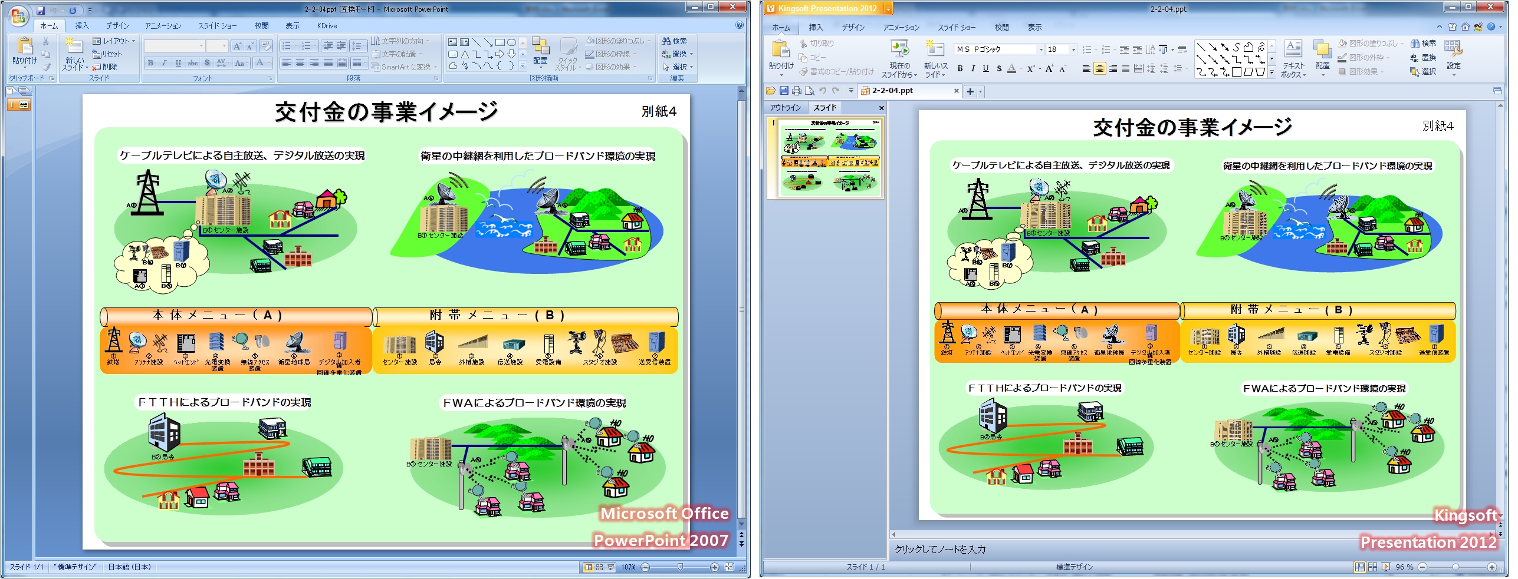Click the 貼り付け paste icon in PowerPoint

(x=24, y=46)
